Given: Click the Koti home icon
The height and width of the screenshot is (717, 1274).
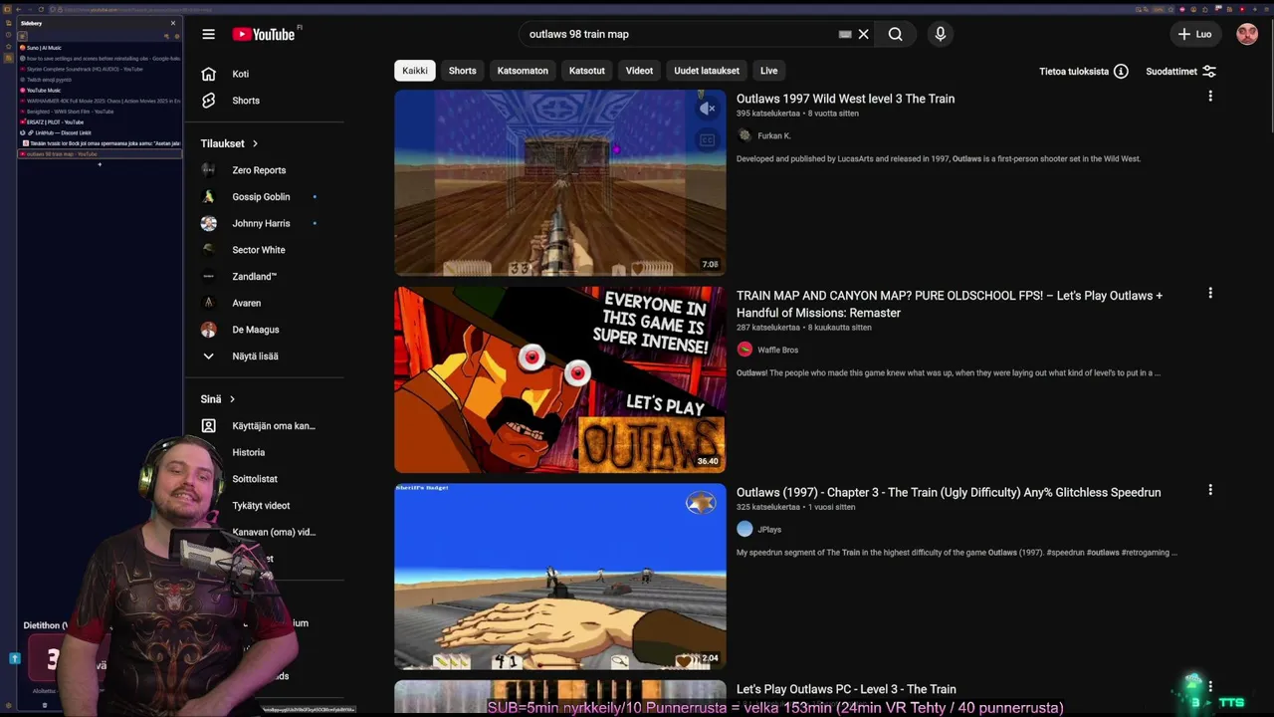Looking at the screenshot, I should (208, 74).
